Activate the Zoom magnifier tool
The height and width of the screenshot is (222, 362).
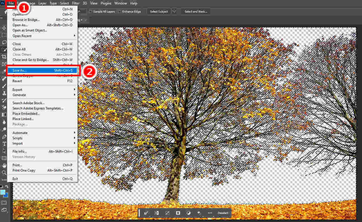pyautogui.click(x=4, y=172)
